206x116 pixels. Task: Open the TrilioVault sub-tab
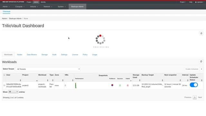tap(6, 12)
